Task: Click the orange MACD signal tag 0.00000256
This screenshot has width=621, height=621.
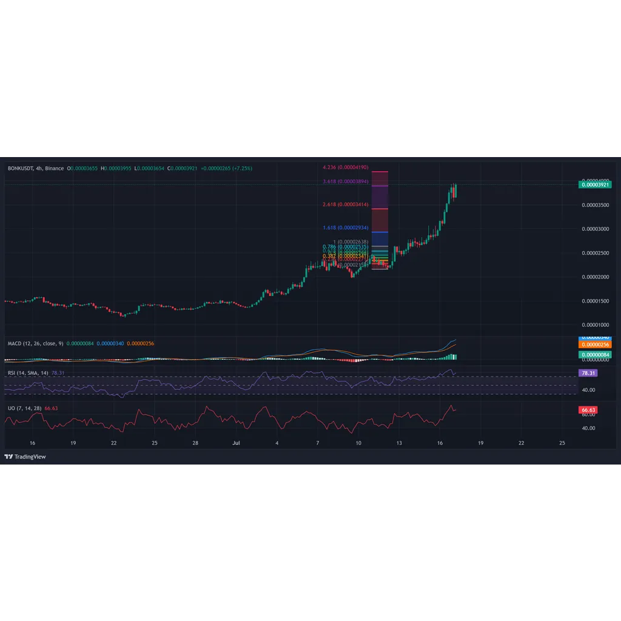Action: click(x=595, y=344)
